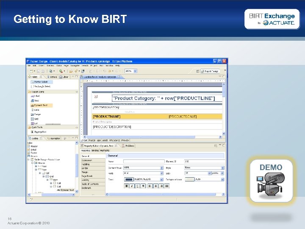
Task: Select the Dynamic Text palette item
Action: [x=41, y=105]
